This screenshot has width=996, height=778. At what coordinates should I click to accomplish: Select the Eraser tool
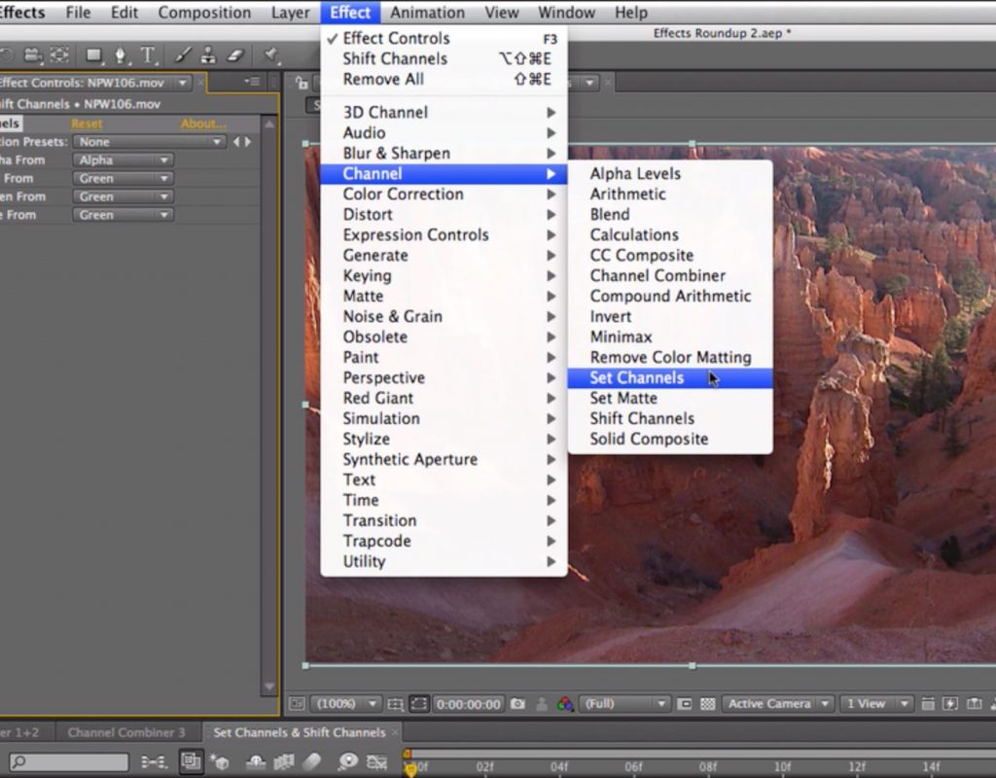click(x=235, y=55)
